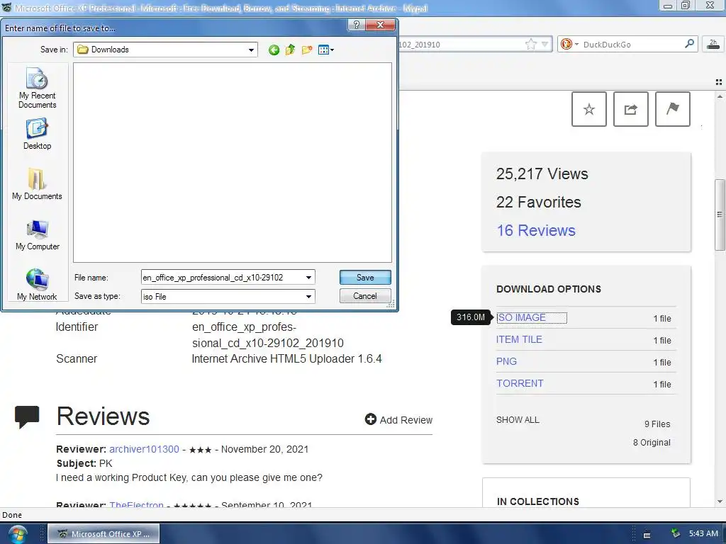This screenshot has width=726, height=544.
Task: Click the Cancel button
Action: (x=365, y=296)
